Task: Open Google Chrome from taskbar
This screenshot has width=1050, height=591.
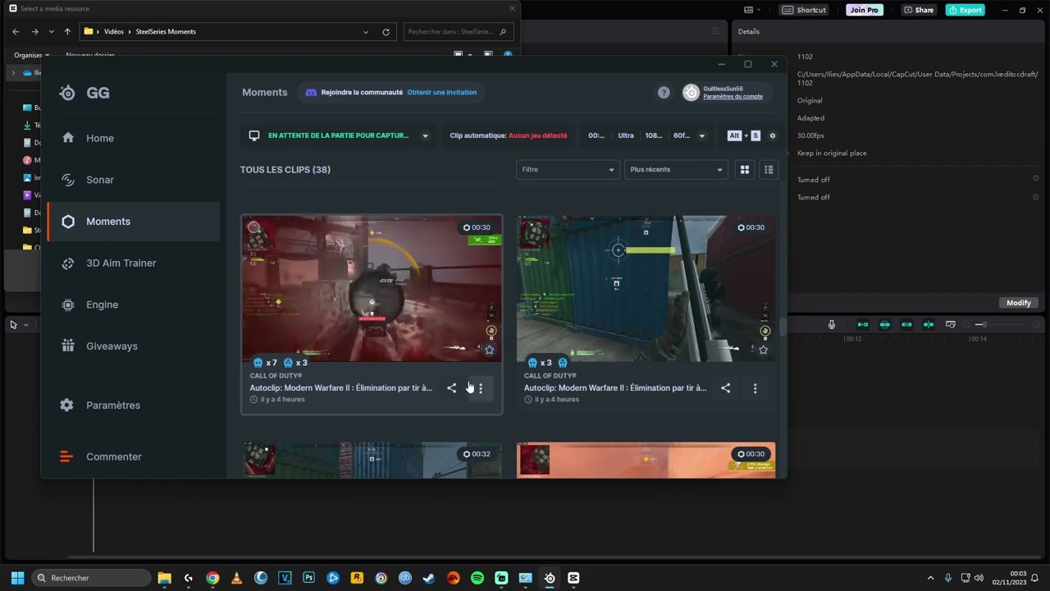Action: [212, 578]
